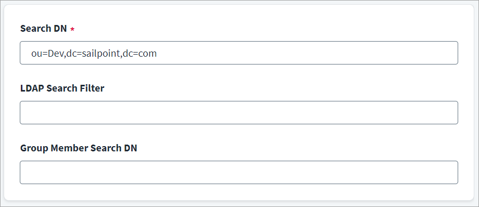The image size is (479, 207).
Task: Click "DN" in the Group Member Search DN label
Action: (x=131, y=148)
